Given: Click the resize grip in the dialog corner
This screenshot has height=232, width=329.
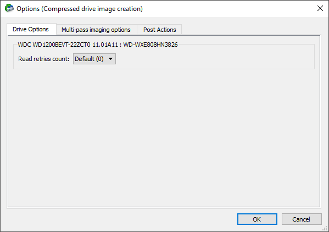Looking at the screenshot, I should pos(326,229).
